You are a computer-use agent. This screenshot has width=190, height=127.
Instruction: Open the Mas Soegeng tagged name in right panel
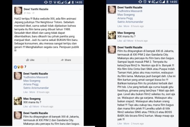tap(126, 15)
